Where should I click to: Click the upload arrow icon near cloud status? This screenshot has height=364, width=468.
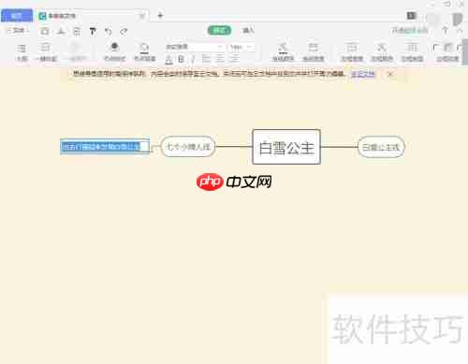pos(446,31)
